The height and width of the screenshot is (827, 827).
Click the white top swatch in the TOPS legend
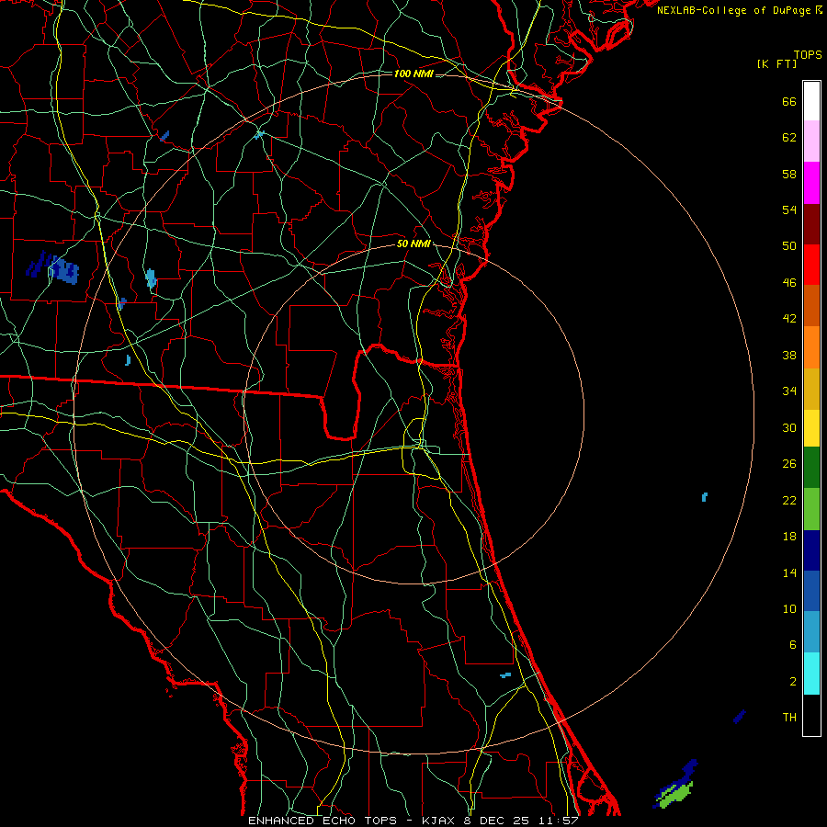coord(811,101)
